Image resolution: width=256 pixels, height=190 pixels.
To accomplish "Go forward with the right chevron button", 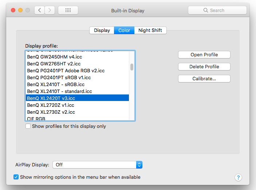I will coord(50,10).
